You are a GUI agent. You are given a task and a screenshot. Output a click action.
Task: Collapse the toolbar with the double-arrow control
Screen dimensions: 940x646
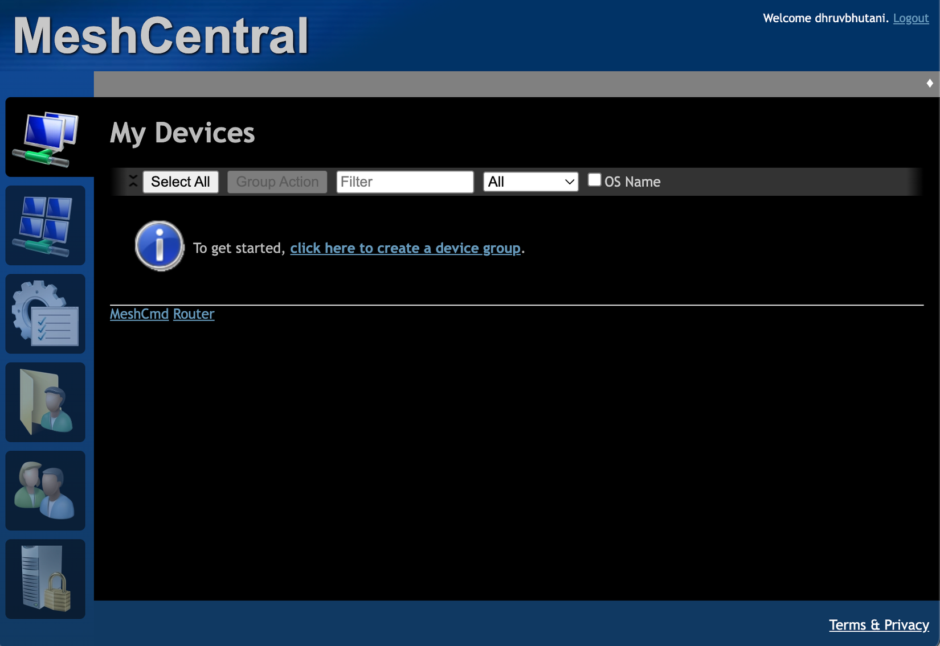coord(133,181)
